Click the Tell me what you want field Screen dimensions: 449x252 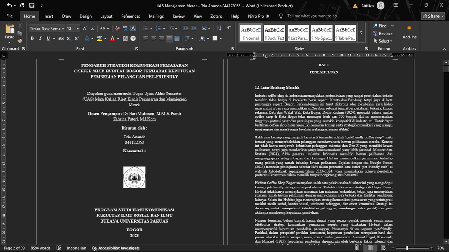pyautogui.click(x=312, y=16)
